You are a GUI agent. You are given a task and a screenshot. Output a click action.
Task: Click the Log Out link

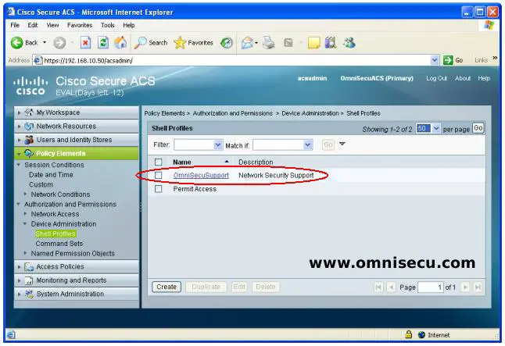click(x=436, y=78)
